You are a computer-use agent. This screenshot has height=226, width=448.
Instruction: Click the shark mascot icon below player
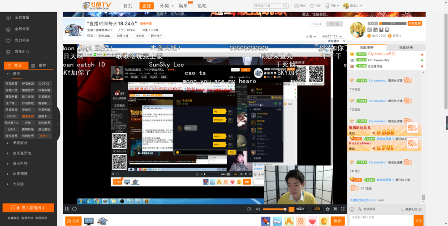point(103,221)
